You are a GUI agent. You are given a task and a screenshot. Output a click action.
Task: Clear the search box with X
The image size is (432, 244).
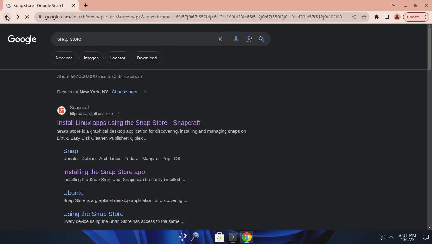(x=220, y=39)
